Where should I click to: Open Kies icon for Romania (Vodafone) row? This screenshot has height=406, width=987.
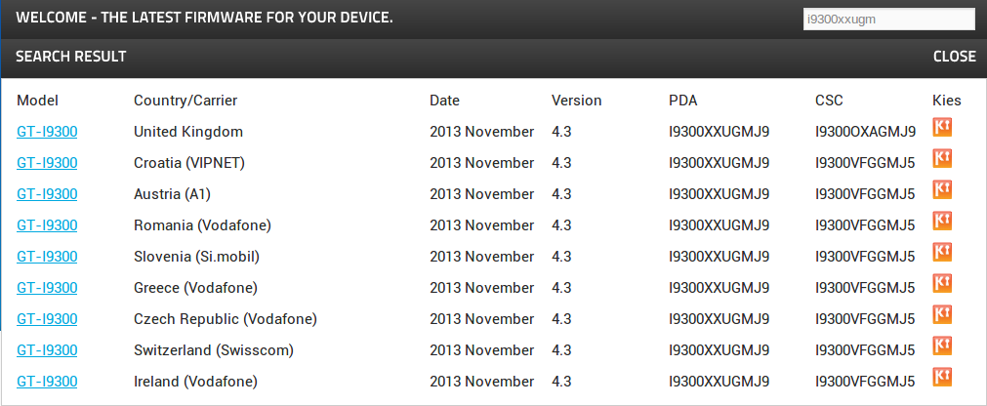click(x=942, y=221)
